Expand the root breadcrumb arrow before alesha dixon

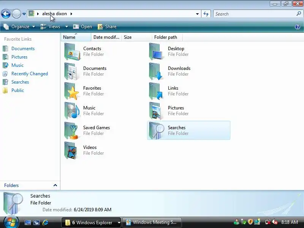[38, 14]
